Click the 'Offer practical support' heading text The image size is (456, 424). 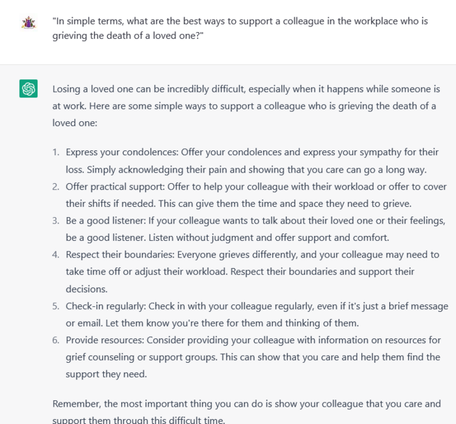click(x=115, y=187)
